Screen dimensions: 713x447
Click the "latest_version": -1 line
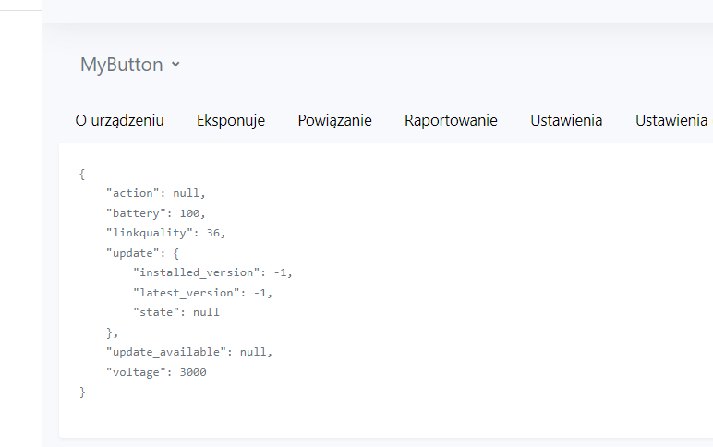point(203,293)
